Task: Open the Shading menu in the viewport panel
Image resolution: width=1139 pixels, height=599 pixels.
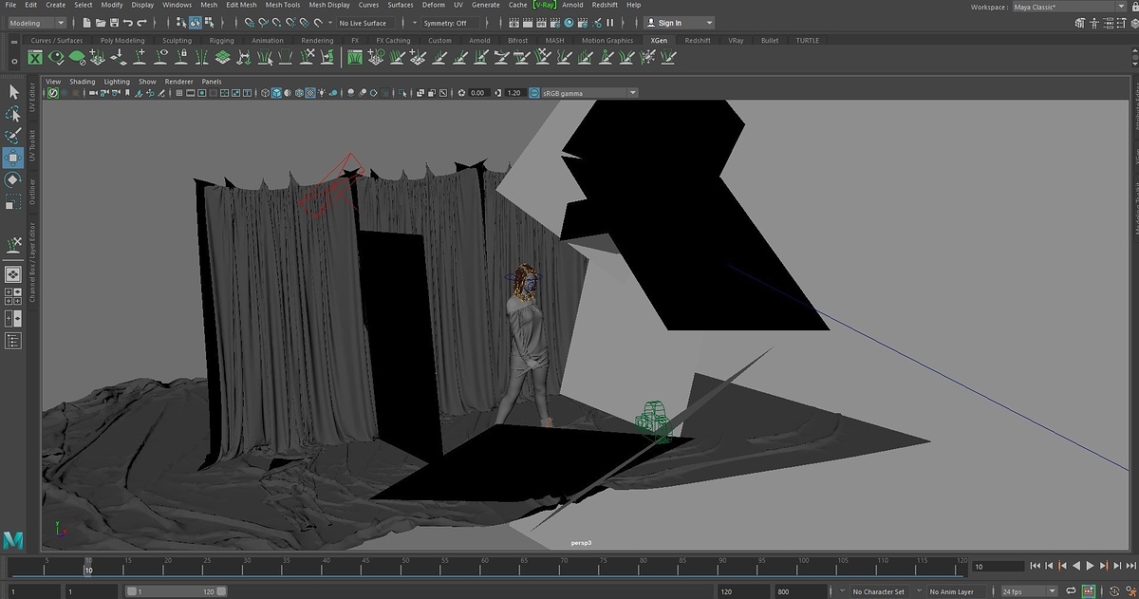Action: point(83,82)
